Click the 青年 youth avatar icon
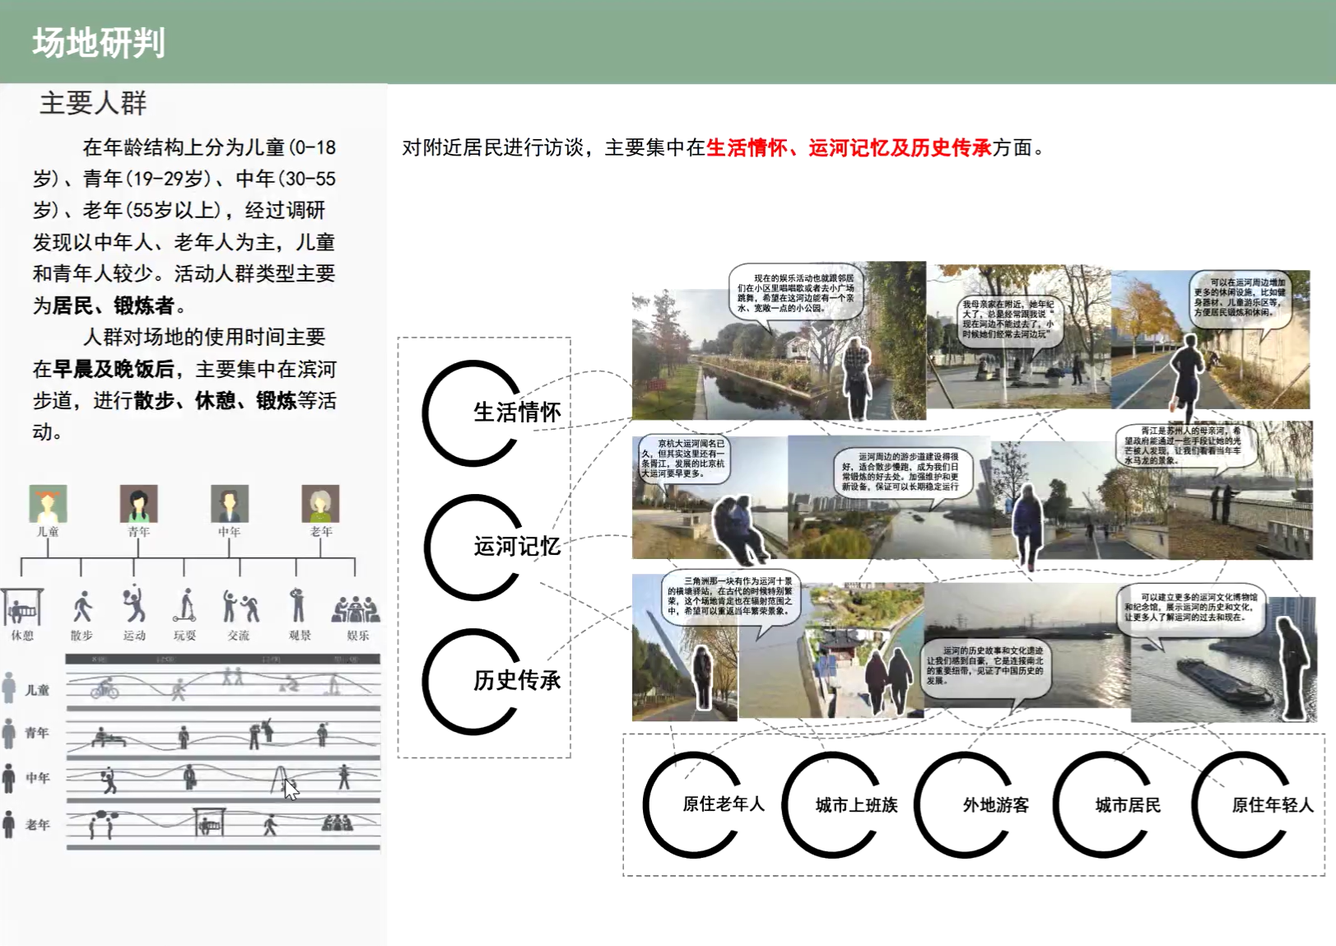This screenshot has height=946, width=1336. [138, 503]
